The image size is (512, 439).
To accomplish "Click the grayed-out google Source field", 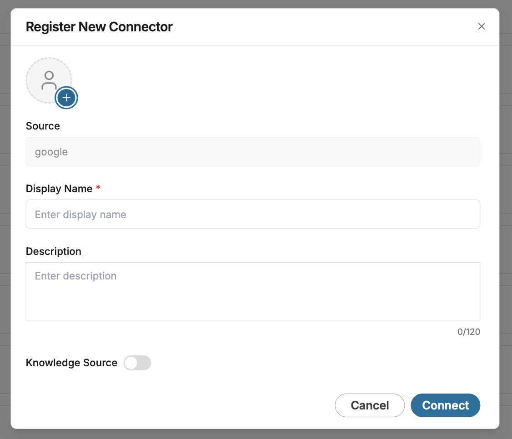I will (253, 152).
